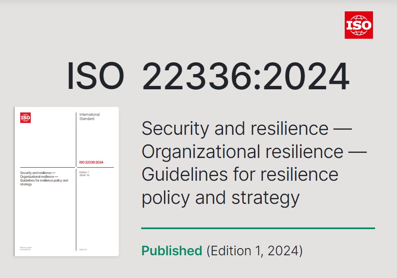Click the small cover title text block
Viewport: 397px width, 278px height.
click(44, 178)
